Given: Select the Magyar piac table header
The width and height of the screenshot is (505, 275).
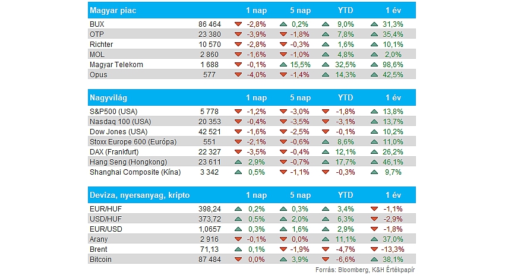Looking at the screenshot, I should point(252,10).
